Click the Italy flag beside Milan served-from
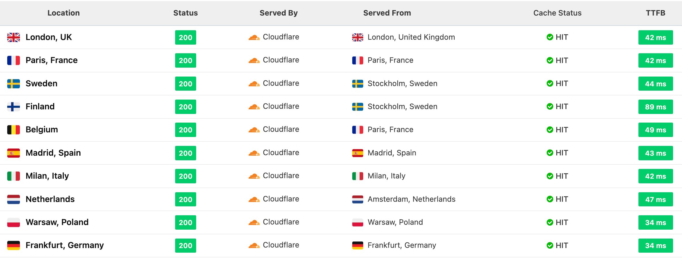The height and width of the screenshot is (259, 682). click(x=358, y=176)
